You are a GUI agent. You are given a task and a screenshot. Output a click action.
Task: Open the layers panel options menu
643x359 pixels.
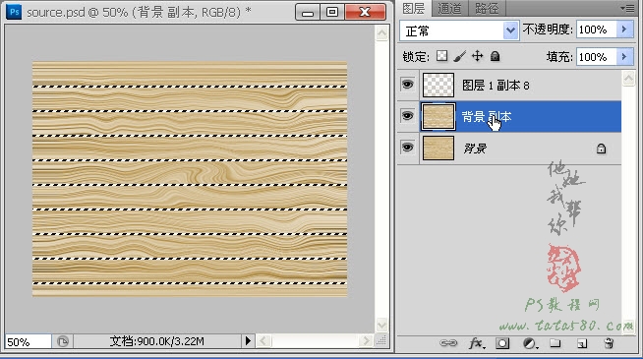tap(627, 8)
